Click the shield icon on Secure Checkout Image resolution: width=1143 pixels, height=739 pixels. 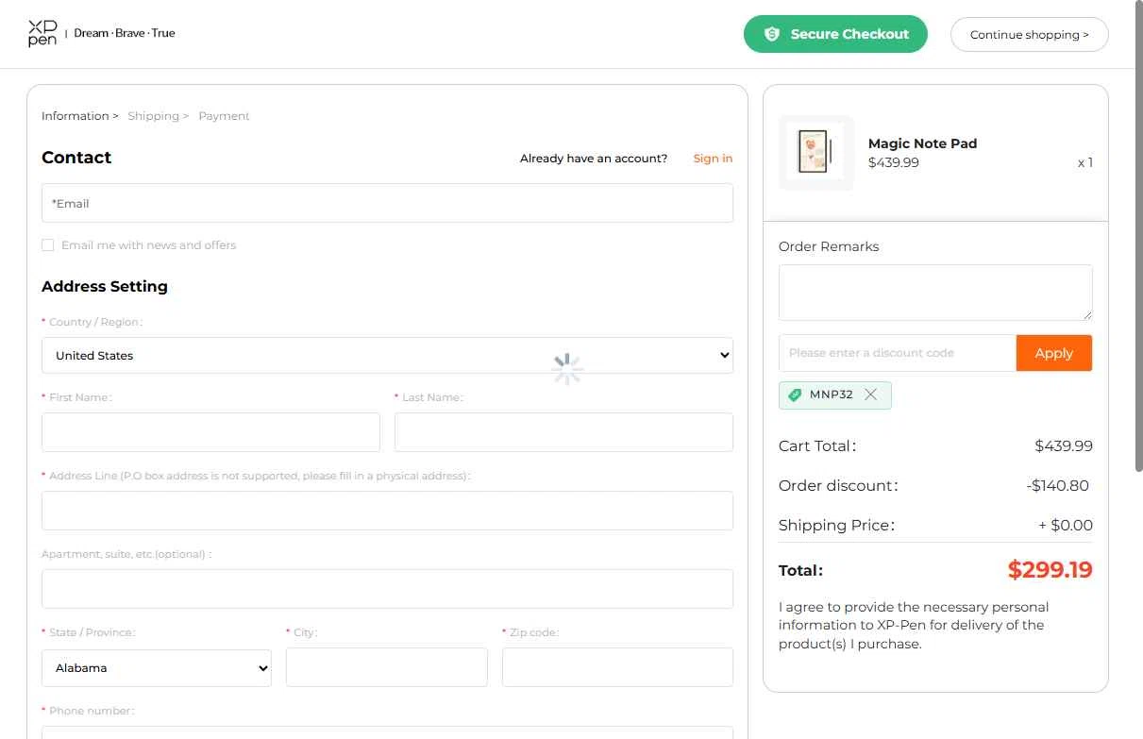tap(771, 34)
